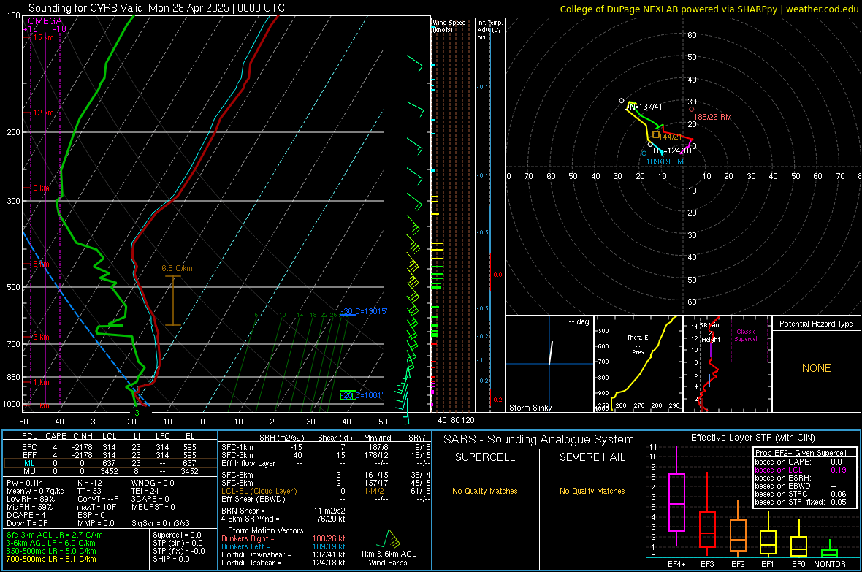The height and width of the screenshot is (572, 862).
Task: Click the Sfc-3km AGL LR = 2.7 C/km line
Action: click(x=55, y=535)
